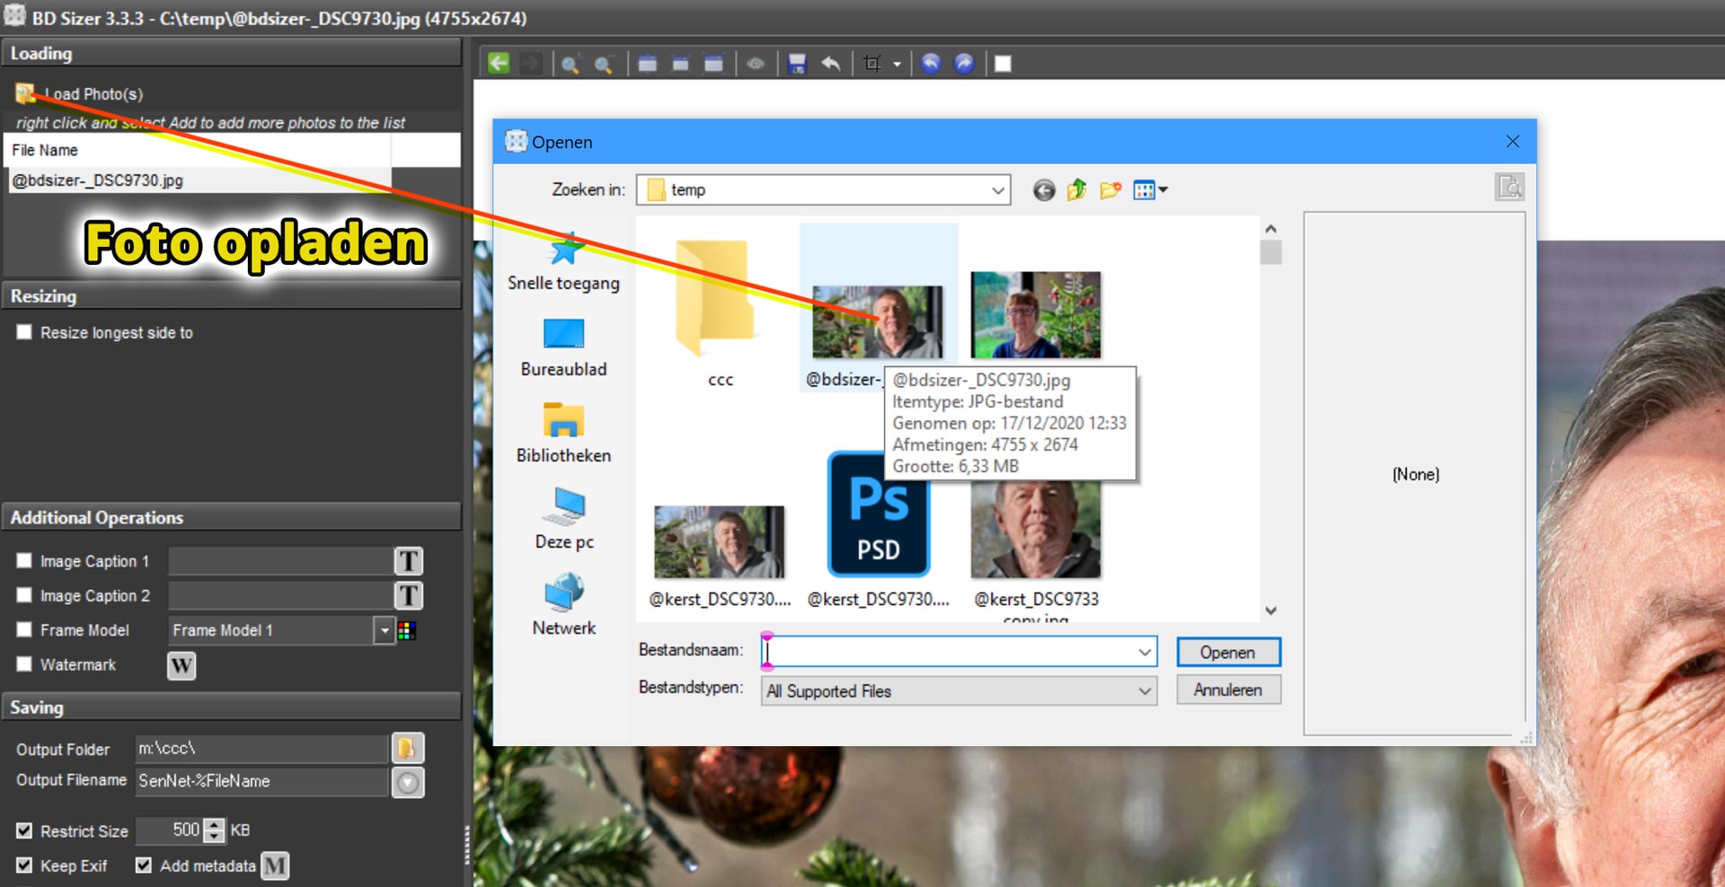Enable Resize longest side to

24,332
